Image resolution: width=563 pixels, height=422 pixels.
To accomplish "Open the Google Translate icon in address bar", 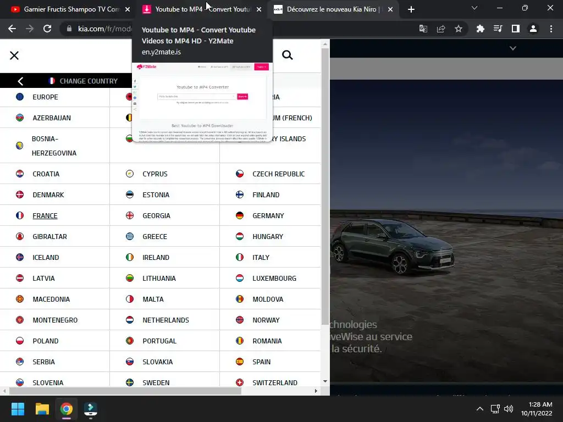I will click(423, 29).
